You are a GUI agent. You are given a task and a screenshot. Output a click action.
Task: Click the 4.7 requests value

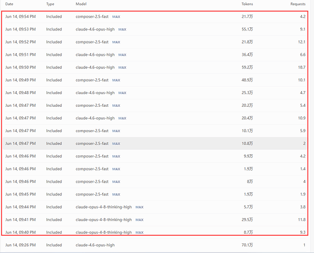302,93
